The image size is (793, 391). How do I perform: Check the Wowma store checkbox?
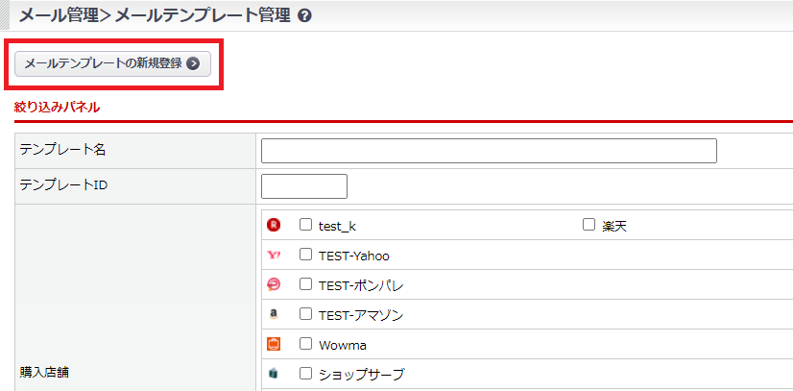(x=306, y=344)
